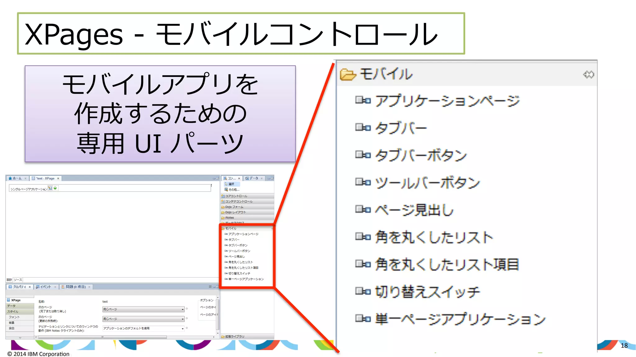The height and width of the screenshot is (357, 636).
Task: Collapse モバイル drawer in small Designer palette
Action: (x=247, y=228)
